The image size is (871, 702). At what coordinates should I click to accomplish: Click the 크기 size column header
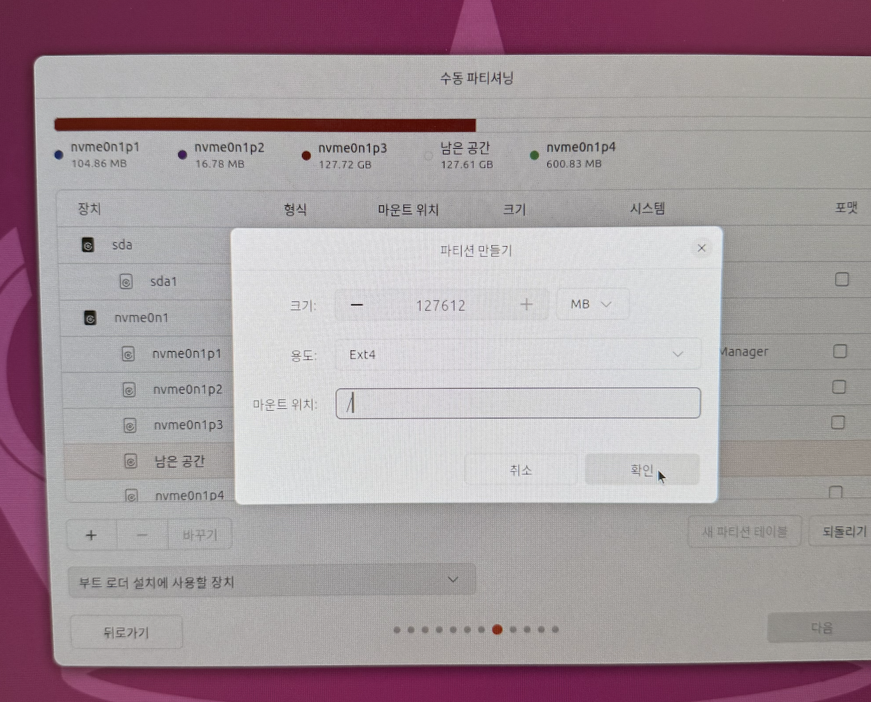click(x=514, y=209)
